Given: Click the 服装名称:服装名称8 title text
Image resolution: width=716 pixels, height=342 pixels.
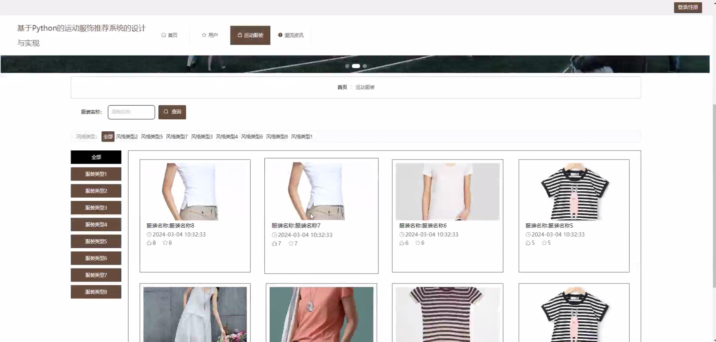Looking at the screenshot, I should click(x=170, y=226).
